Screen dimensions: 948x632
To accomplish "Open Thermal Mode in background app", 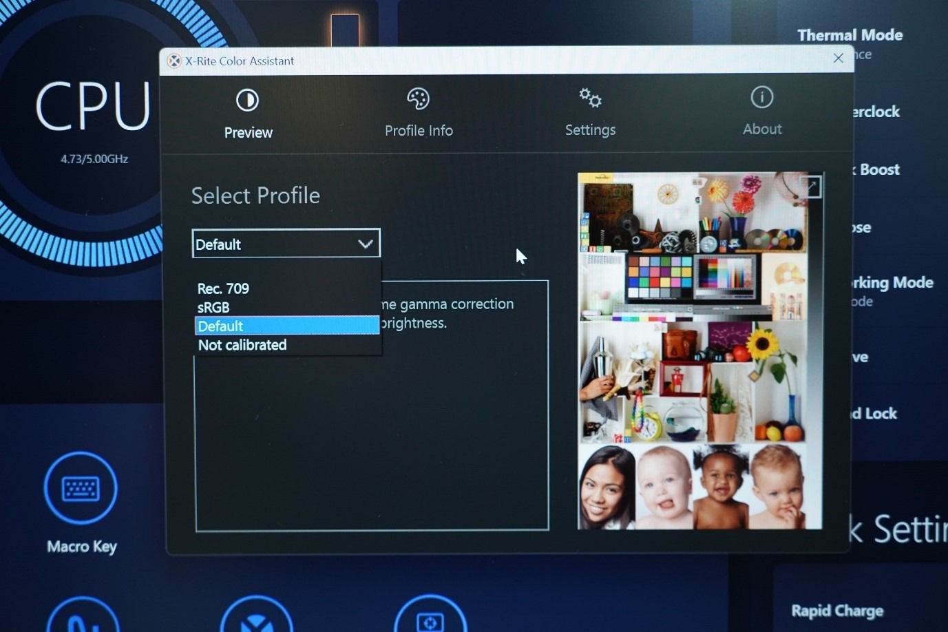I will pos(850,35).
